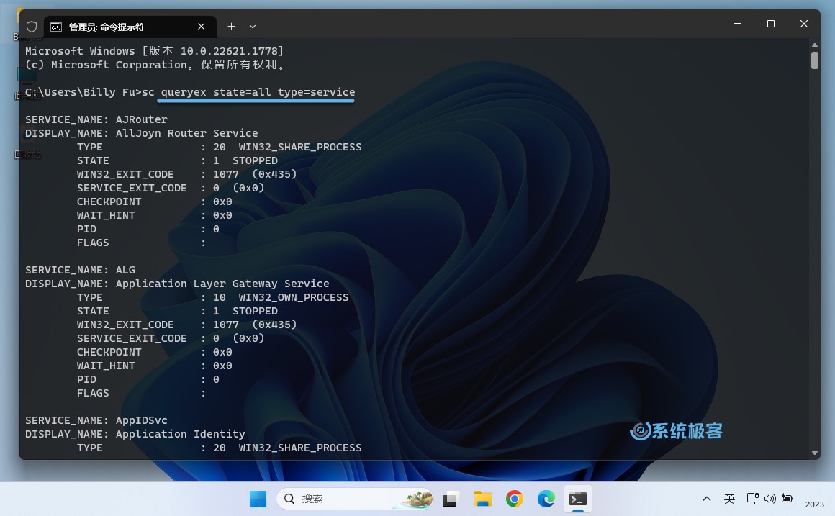Screen dimensions: 835x516
Task: Open the volume icon in system tray
Action: pos(770,499)
